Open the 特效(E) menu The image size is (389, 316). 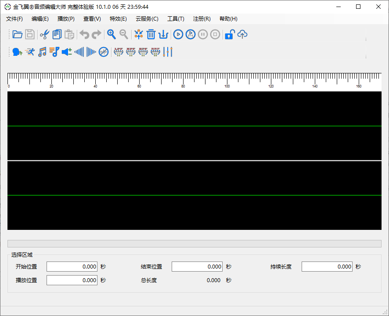tap(118, 19)
